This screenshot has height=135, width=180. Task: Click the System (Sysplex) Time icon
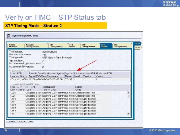(8, 36)
